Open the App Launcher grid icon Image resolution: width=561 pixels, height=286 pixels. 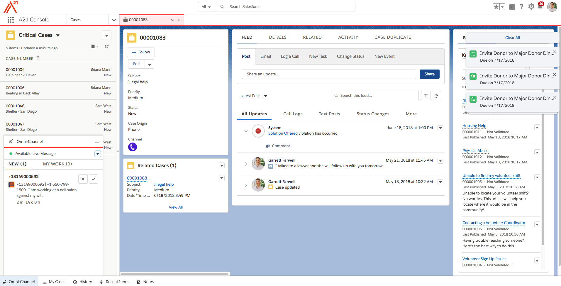11,20
